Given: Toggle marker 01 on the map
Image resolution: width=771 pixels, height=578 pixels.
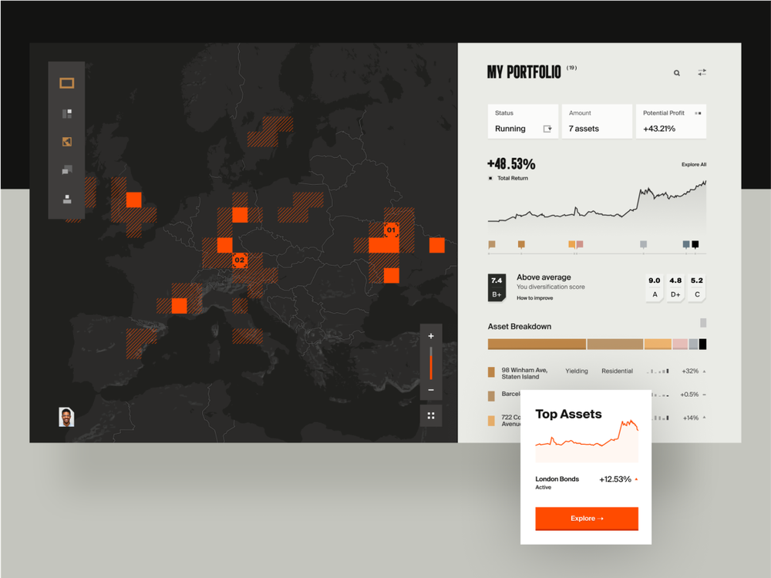Looking at the screenshot, I should (x=392, y=229).
